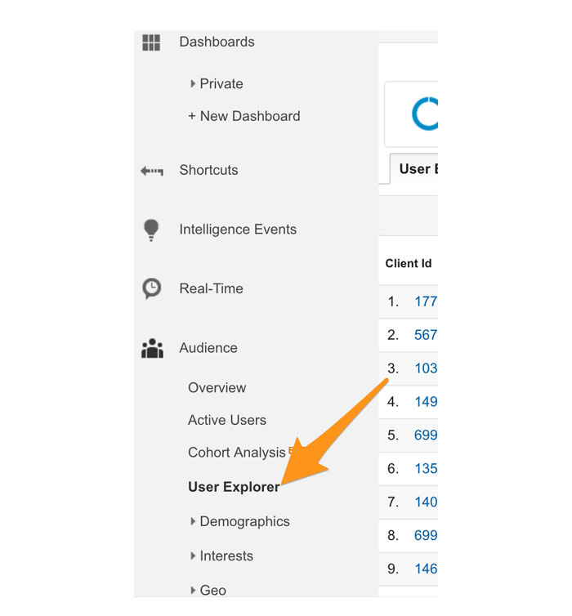Open the first client ID starting with 177
This screenshot has width=572, height=616.
[426, 301]
